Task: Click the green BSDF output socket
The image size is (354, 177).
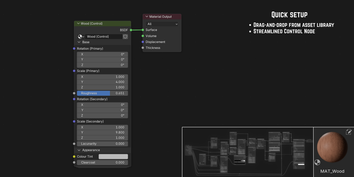Action: tap(131, 30)
